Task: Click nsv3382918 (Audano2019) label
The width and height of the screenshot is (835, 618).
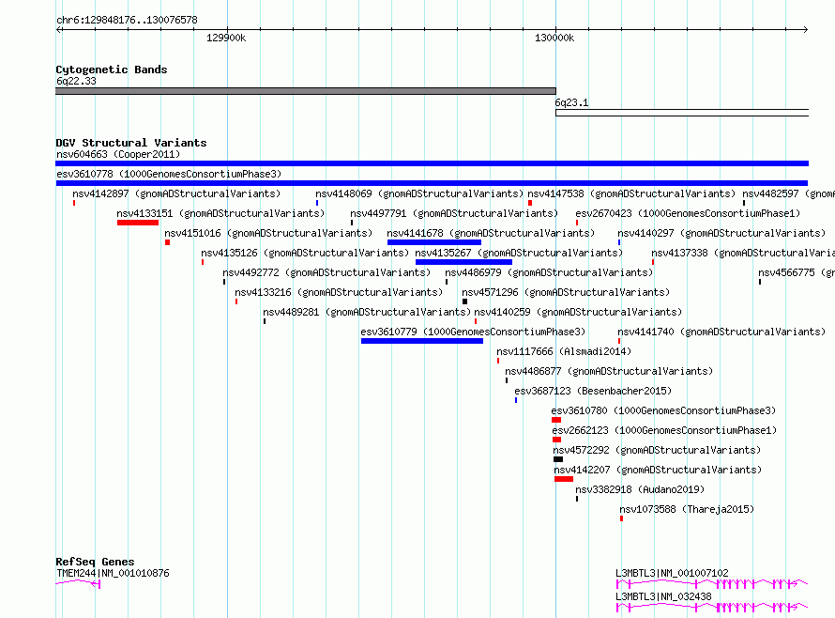Action: click(640, 489)
